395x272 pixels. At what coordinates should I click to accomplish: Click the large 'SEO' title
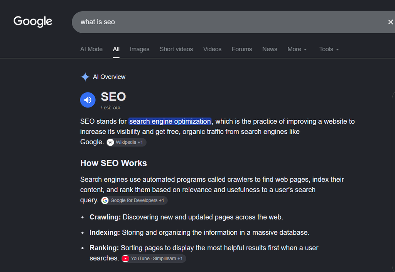click(x=113, y=97)
